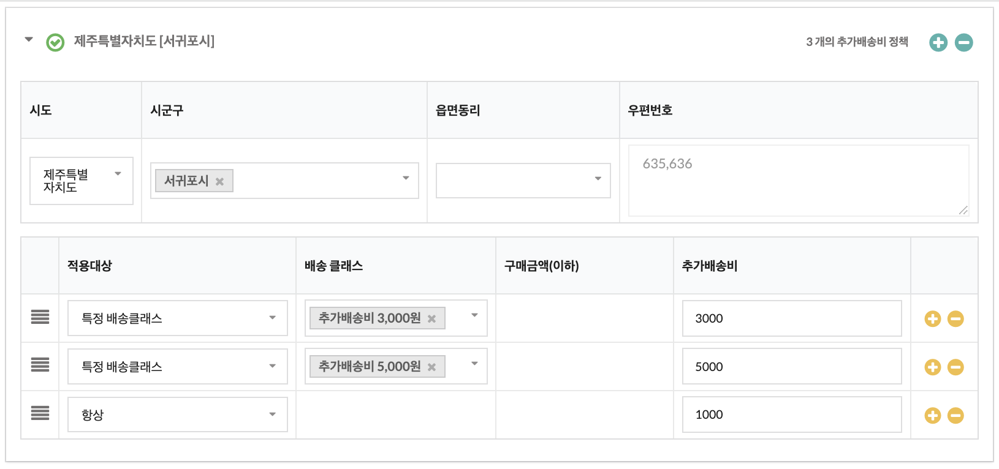999x469 pixels.
Task: Click the teal add policy plus icon
Action: pos(938,42)
